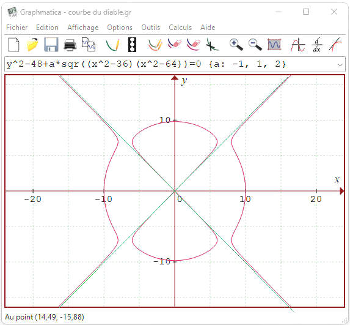Screen dimensions: 350x325
Task: Click the '-10' label on the y axis
Action: pos(162,261)
